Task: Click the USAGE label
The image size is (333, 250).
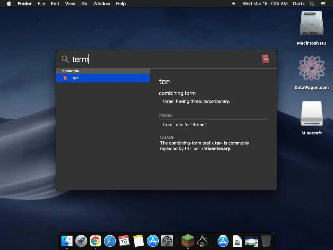Action: (167, 137)
